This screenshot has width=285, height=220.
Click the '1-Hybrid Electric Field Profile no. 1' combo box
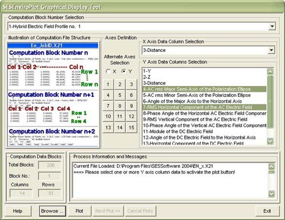click(x=141, y=26)
